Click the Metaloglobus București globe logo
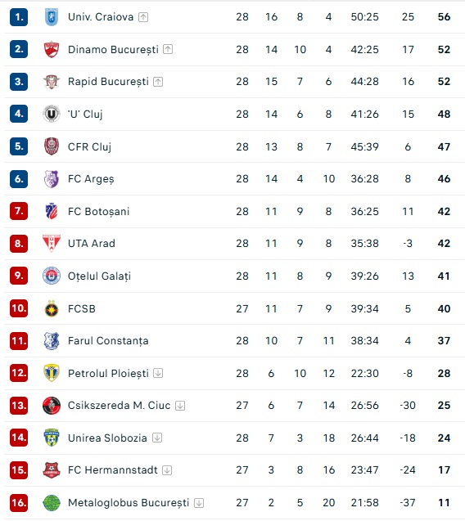This screenshot has height=521, width=465. tap(52, 503)
